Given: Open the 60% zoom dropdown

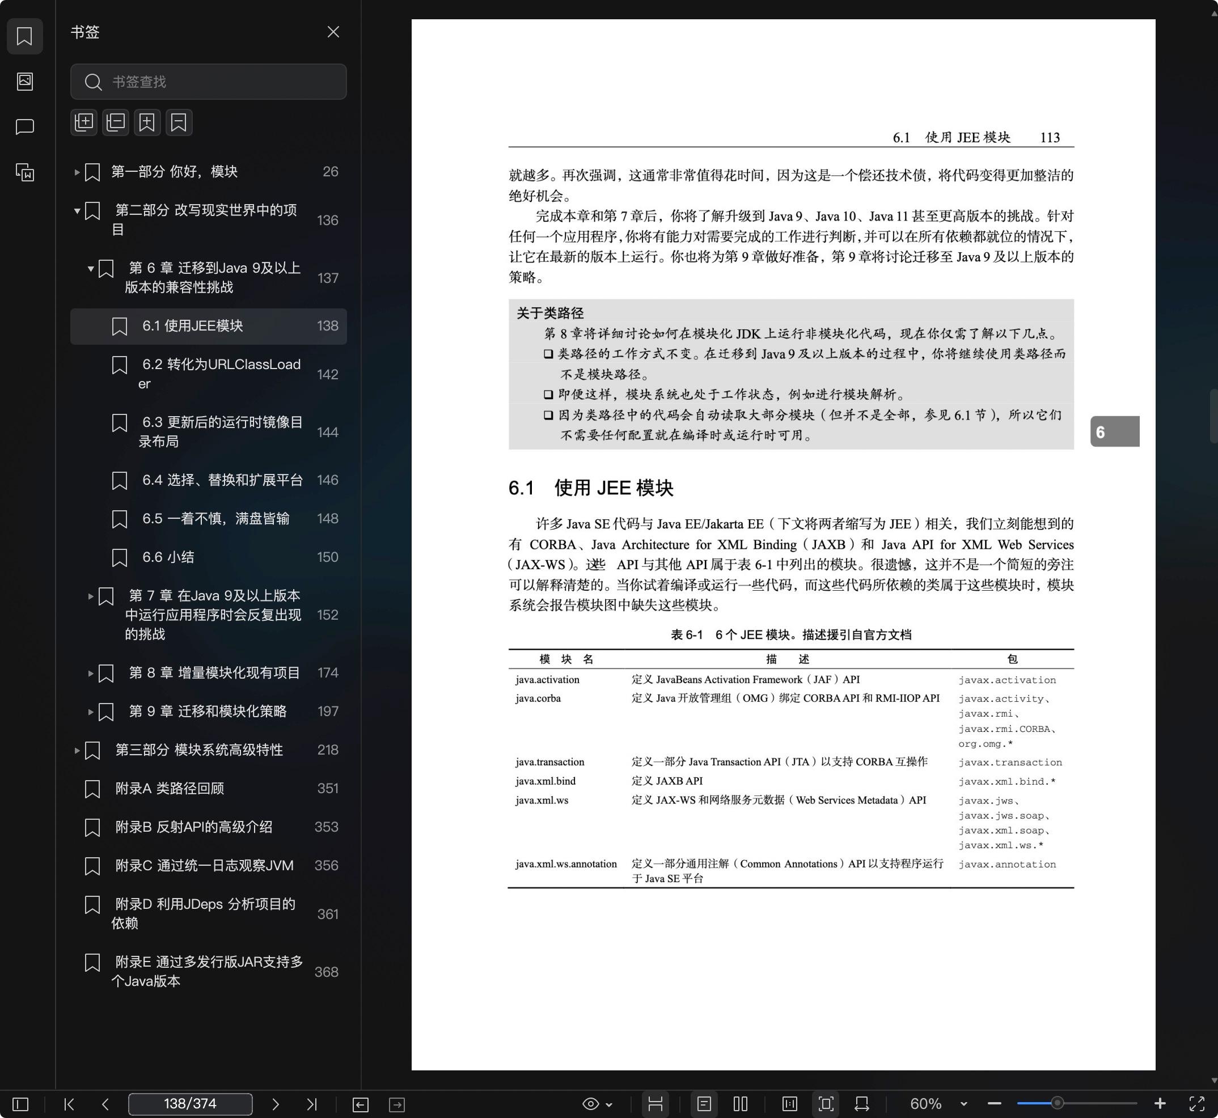Looking at the screenshot, I should (964, 1104).
